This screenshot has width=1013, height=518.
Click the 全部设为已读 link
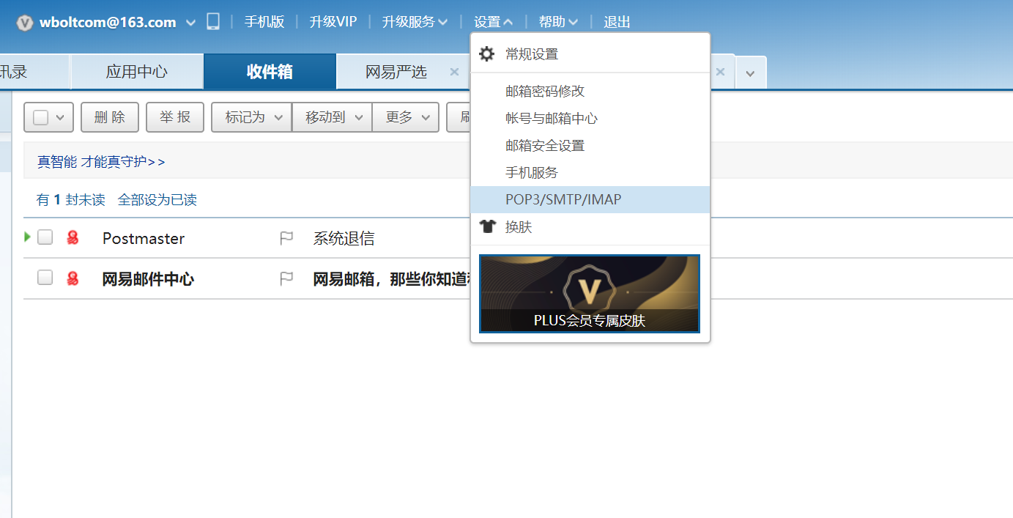coord(157,199)
